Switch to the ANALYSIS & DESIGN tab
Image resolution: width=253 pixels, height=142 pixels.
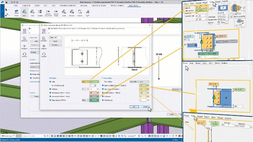pos(99,6)
